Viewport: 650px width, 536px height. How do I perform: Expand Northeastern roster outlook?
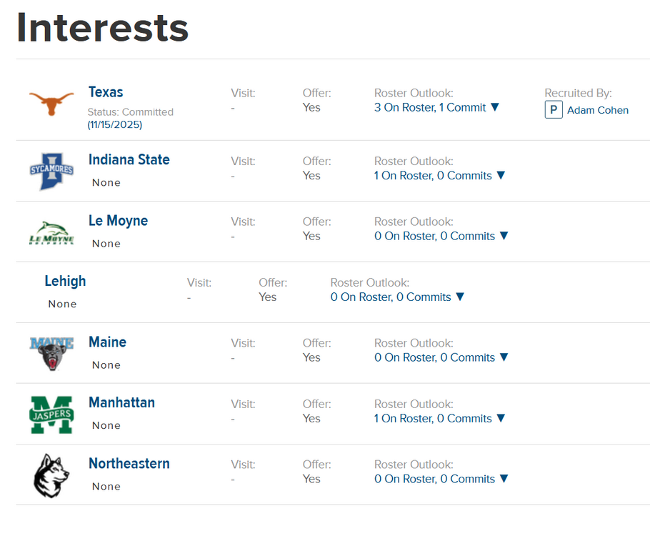504,479
